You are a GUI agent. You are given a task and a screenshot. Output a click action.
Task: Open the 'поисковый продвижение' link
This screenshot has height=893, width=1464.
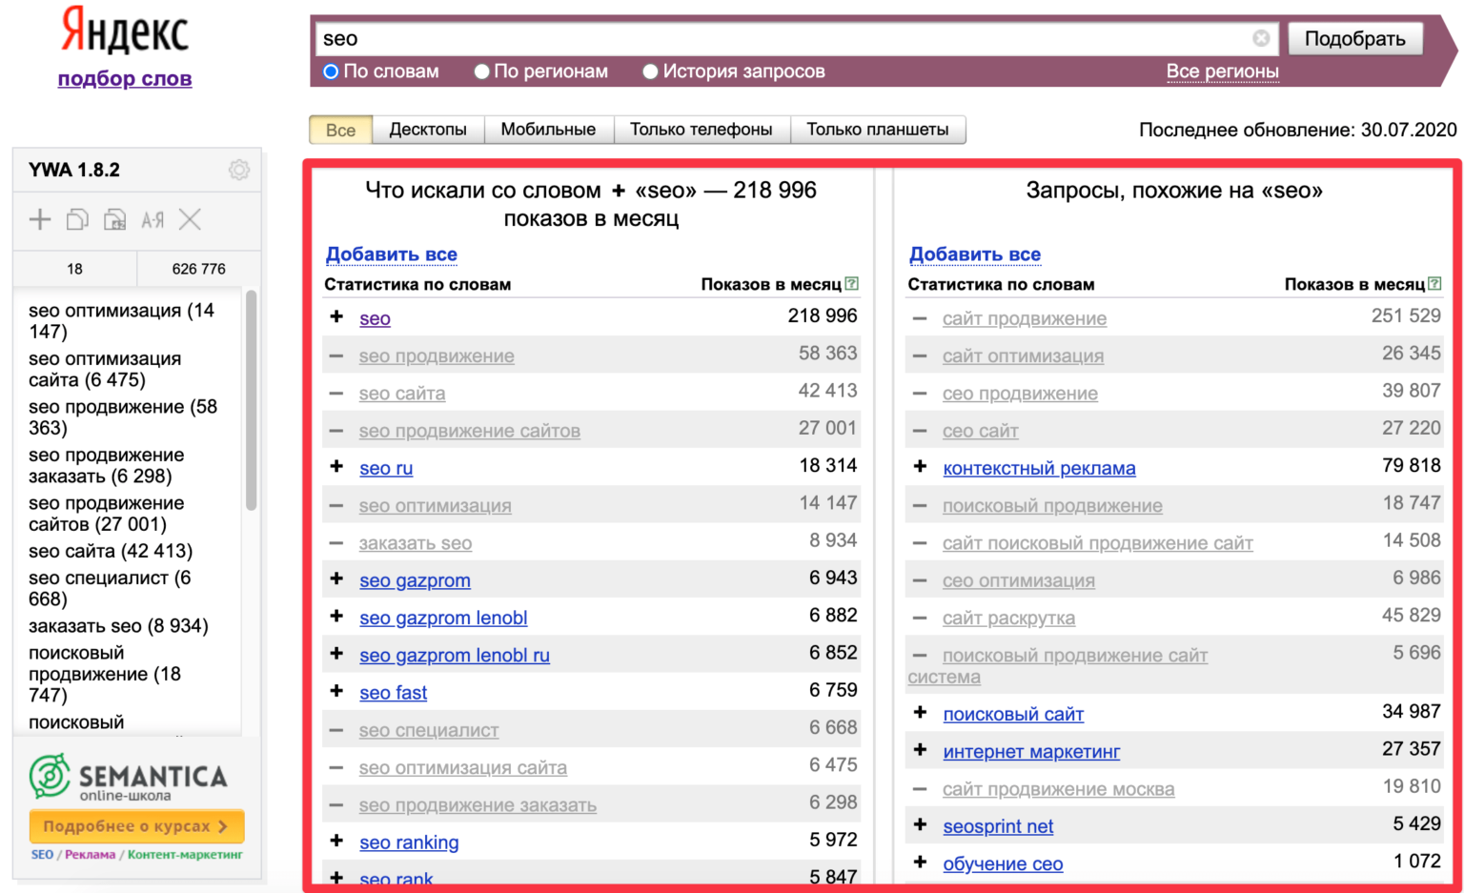coord(1052,506)
